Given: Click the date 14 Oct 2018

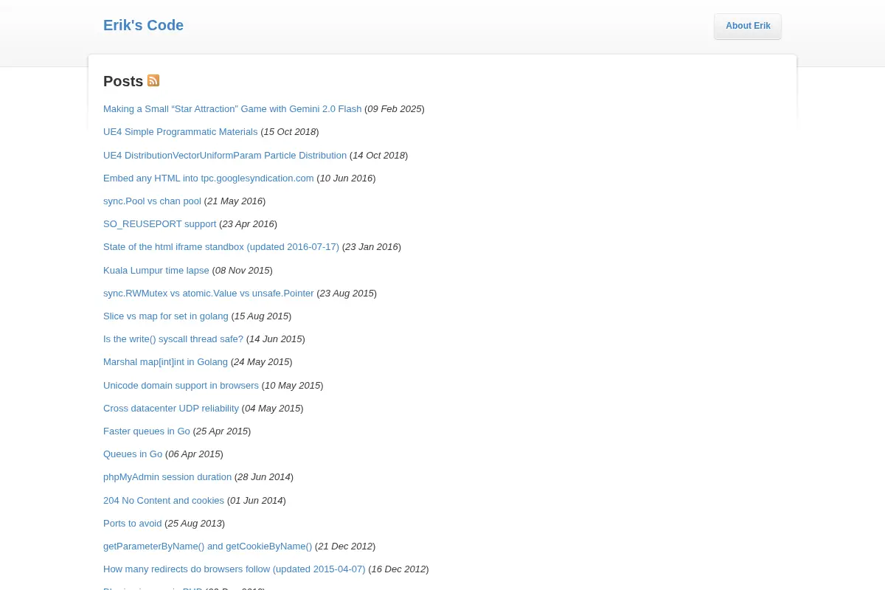Looking at the screenshot, I should [x=378, y=155].
